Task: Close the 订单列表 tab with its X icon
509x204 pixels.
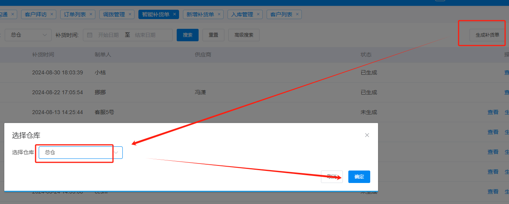Action: 91,14
